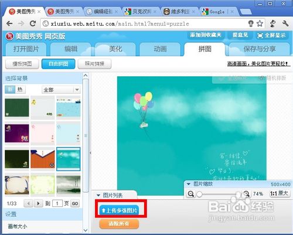
Task: Go back using browser back arrow
Action: tap(9, 23)
